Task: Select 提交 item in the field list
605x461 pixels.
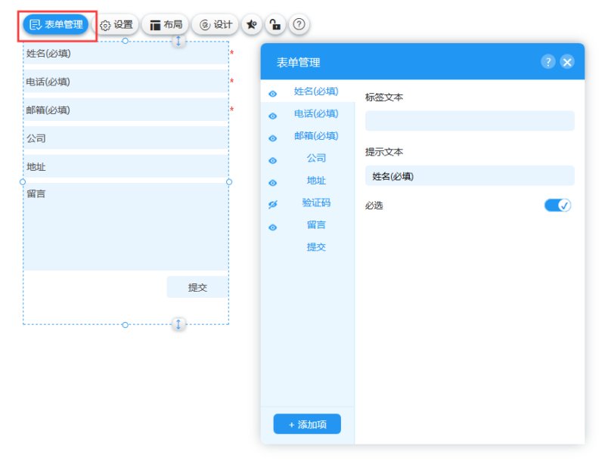Action: click(x=316, y=247)
